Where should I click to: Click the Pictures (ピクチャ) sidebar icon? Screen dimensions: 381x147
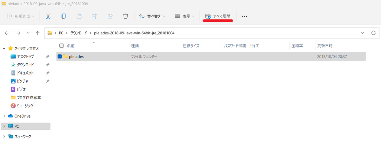pyautogui.click(x=13, y=81)
